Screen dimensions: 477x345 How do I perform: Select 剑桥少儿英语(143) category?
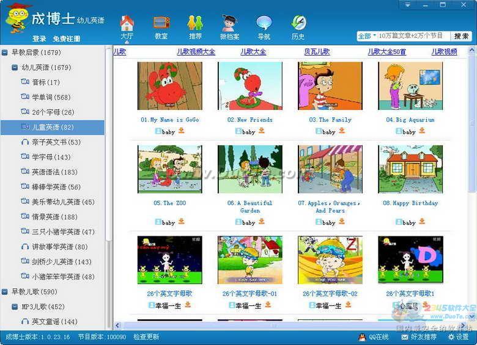[x=62, y=262]
